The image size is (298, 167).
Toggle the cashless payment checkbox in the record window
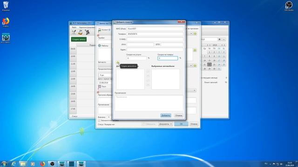click(99, 121)
